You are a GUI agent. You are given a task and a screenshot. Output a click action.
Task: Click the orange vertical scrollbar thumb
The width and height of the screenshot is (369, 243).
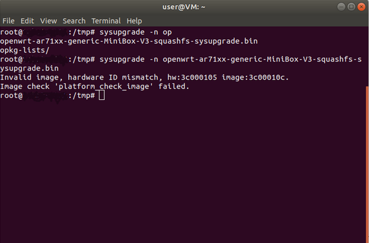368,165
